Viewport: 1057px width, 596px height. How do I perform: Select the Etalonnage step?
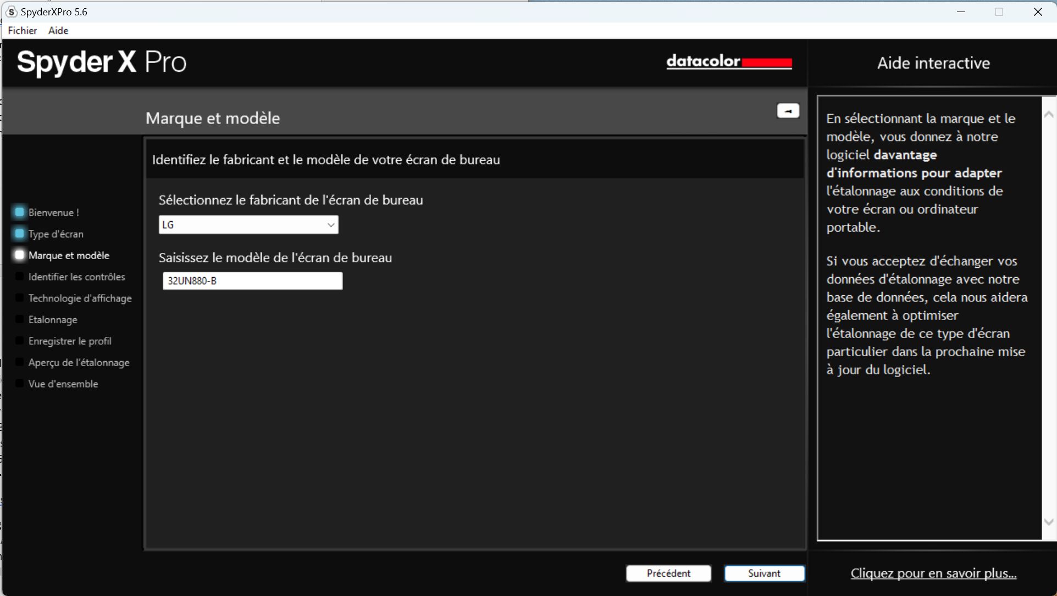[53, 319]
